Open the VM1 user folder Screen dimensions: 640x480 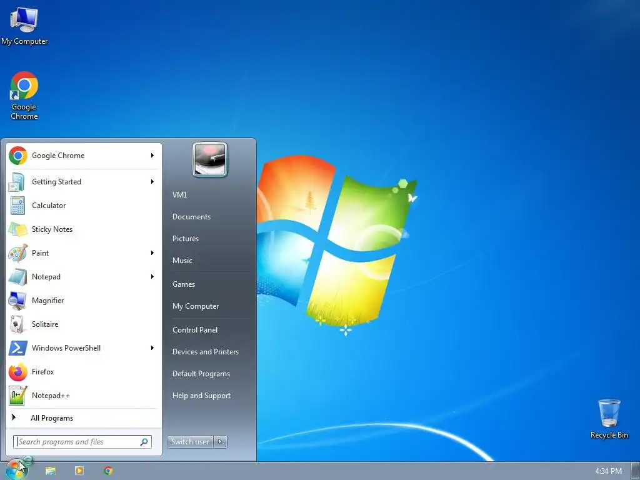tap(179, 195)
